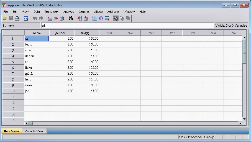Click the Insert Cases icon
The height and width of the screenshot is (142, 251).
(80, 18)
